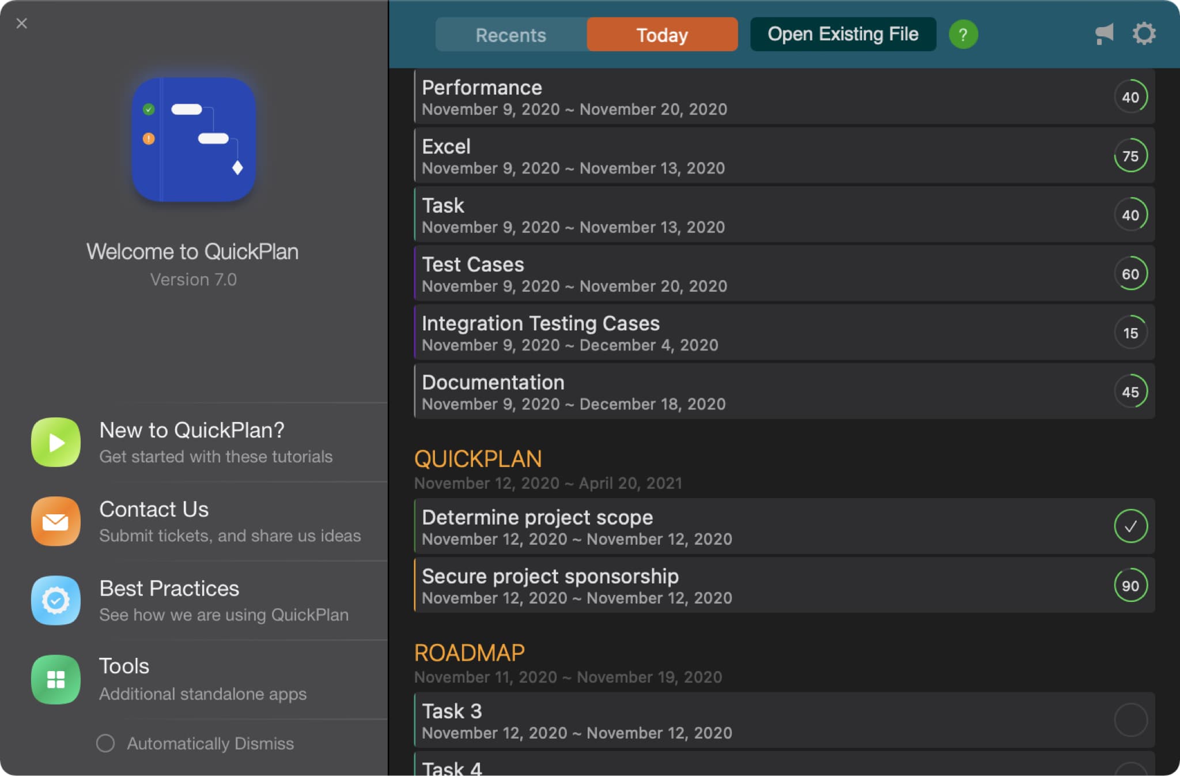
Task: Click the 75 progress ring for Excel
Action: click(x=1130, y=156)
